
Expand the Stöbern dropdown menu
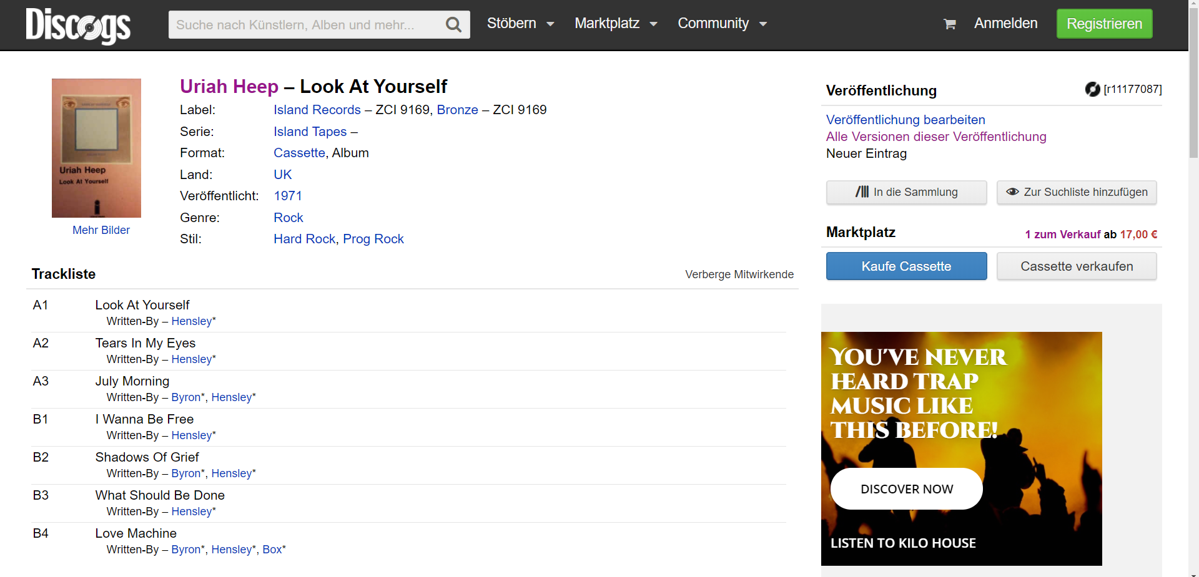tap(520, 24)
